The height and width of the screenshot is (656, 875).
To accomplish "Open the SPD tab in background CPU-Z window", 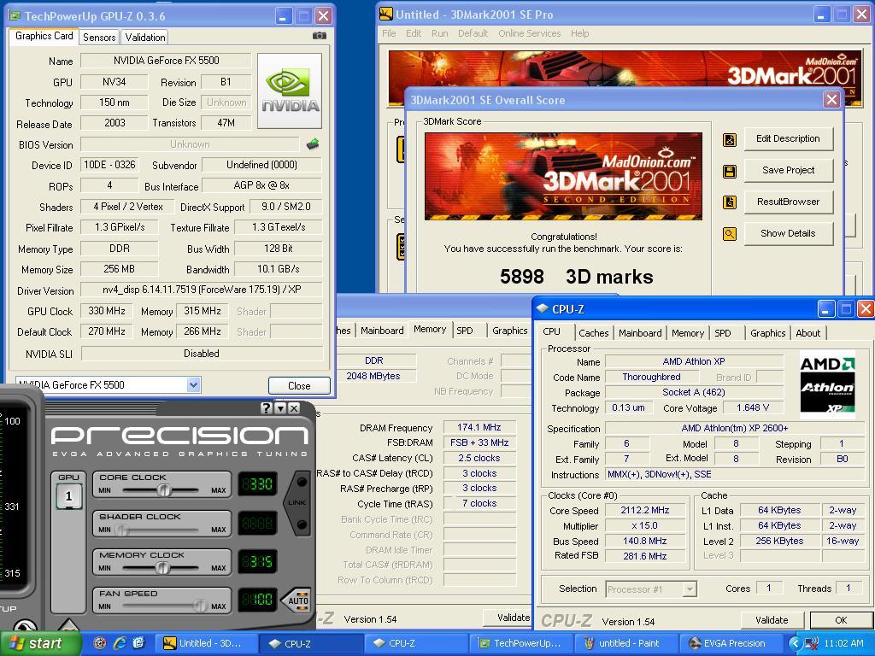I will 464,331.
